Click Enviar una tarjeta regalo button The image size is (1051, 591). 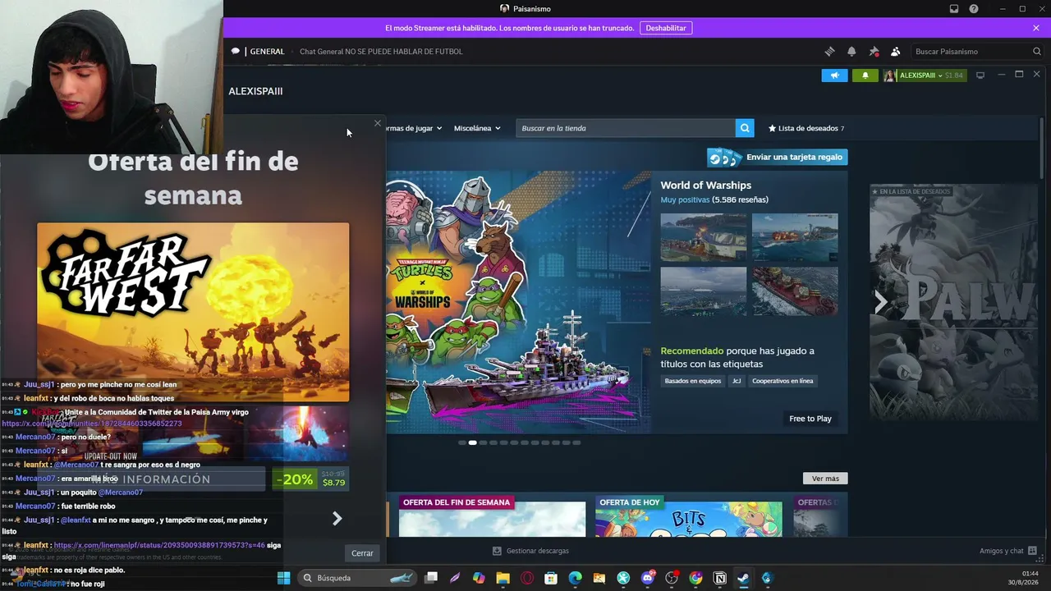click(x=777, y=157)
